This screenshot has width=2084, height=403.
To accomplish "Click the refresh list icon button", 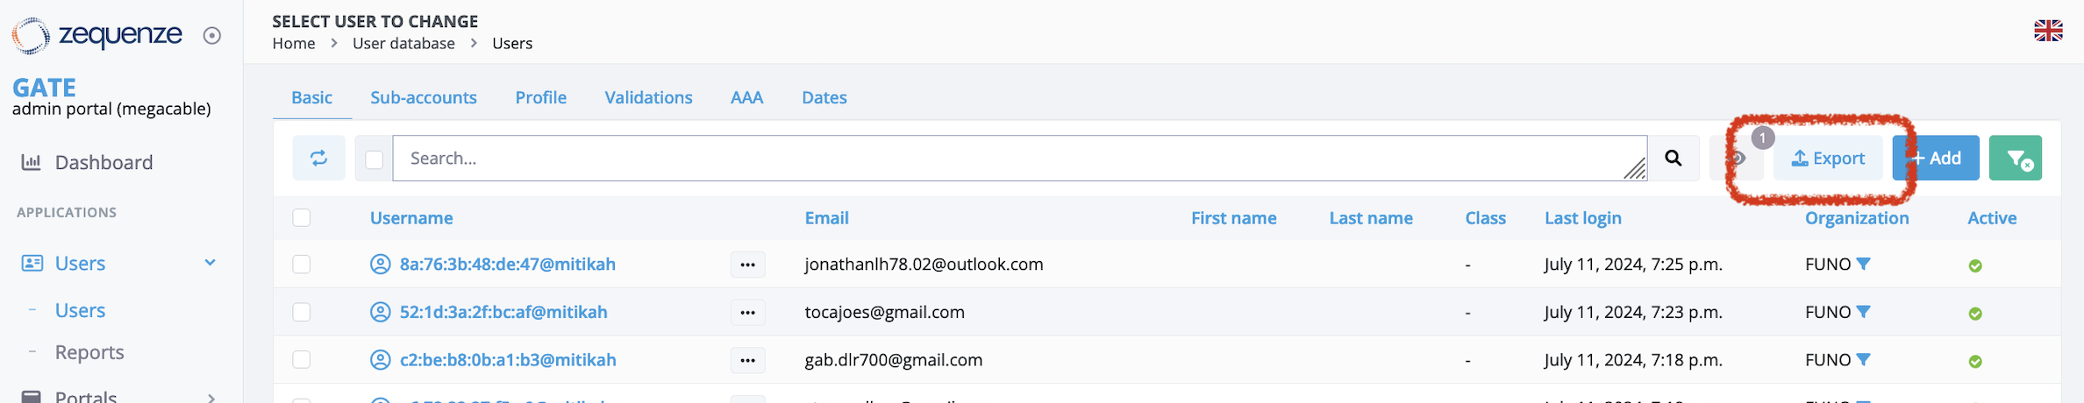I will coord(318,159).
